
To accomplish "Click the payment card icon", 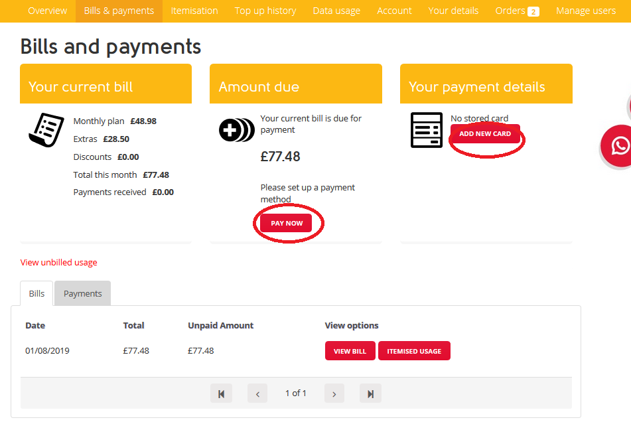I will coord(426,130).
